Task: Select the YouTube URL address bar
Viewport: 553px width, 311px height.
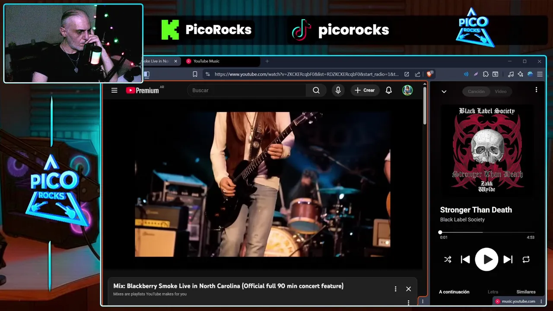Action: pos(307,74)
